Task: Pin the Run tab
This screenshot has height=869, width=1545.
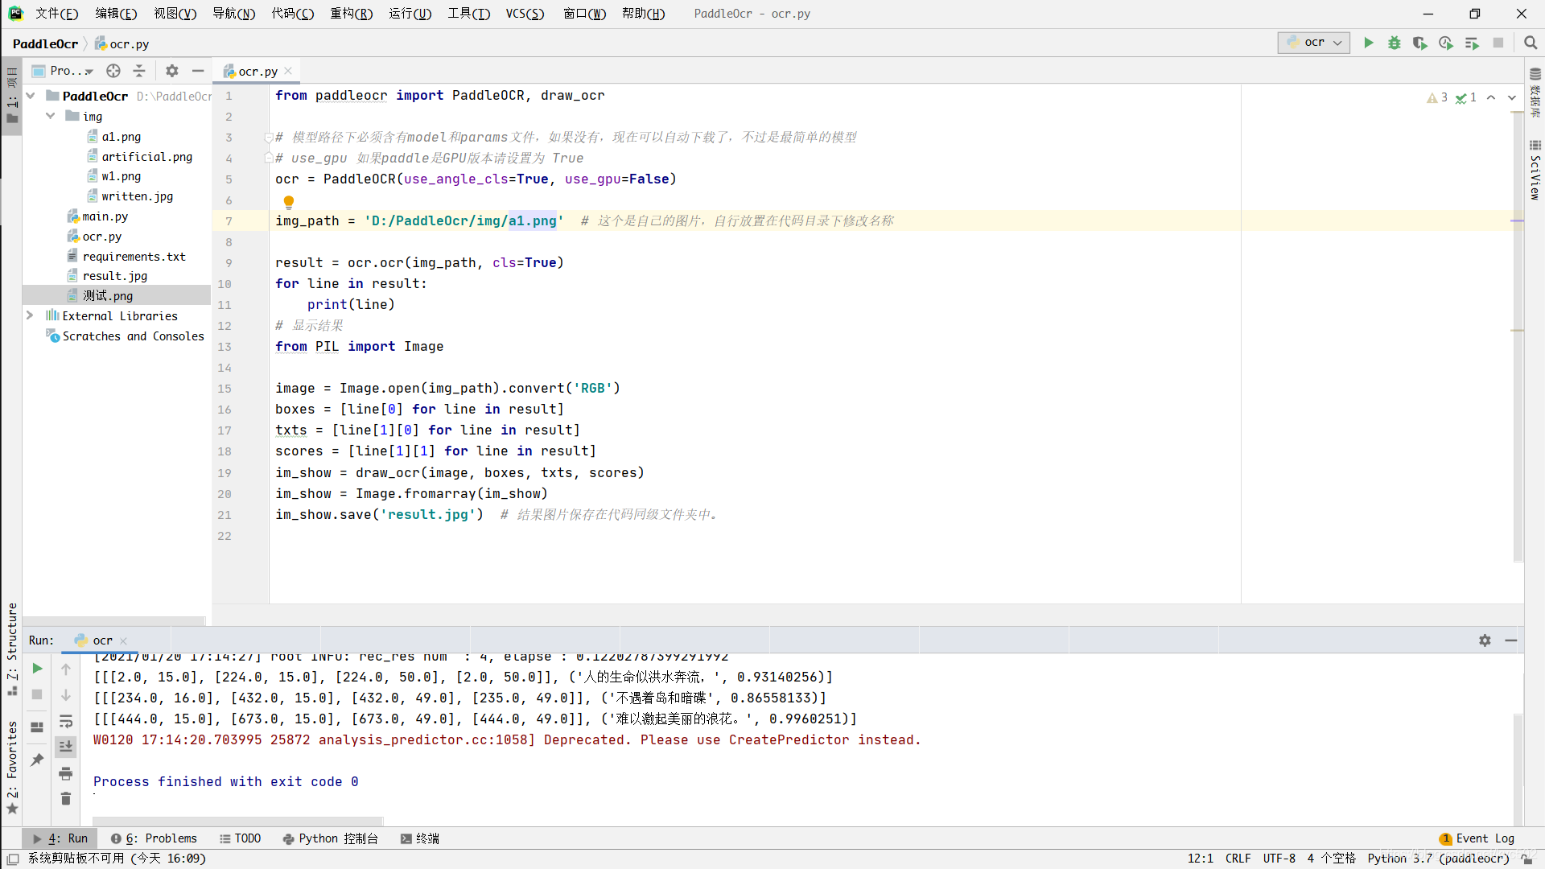Action: click(x=37, y=760)
